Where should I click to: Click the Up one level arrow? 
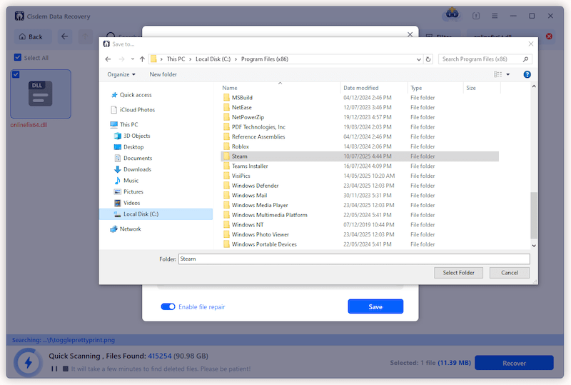click(x=142, y=59)
